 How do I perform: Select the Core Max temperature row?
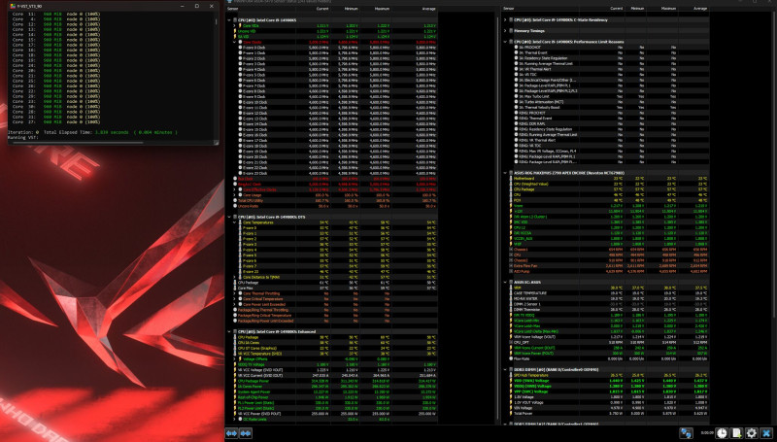tap(334, 288)
